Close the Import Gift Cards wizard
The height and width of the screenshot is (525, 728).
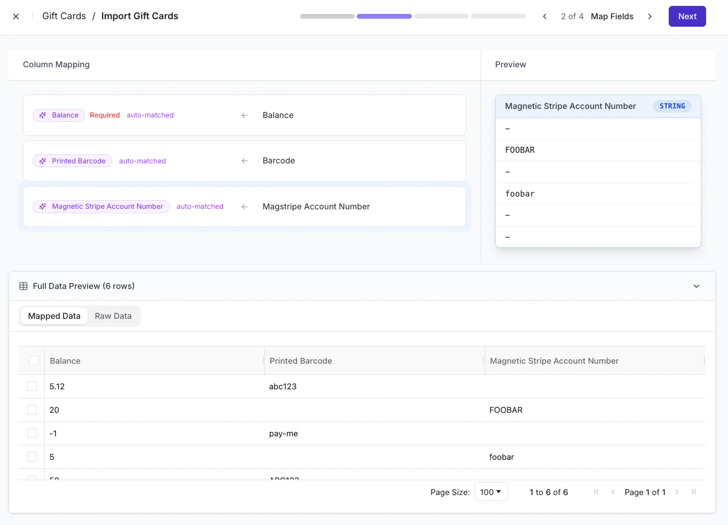pos(16,17)
